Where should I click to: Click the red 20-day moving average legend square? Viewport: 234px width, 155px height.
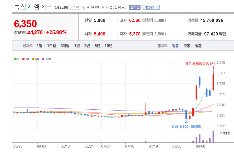pyautogui.click(x=23, y=59)
